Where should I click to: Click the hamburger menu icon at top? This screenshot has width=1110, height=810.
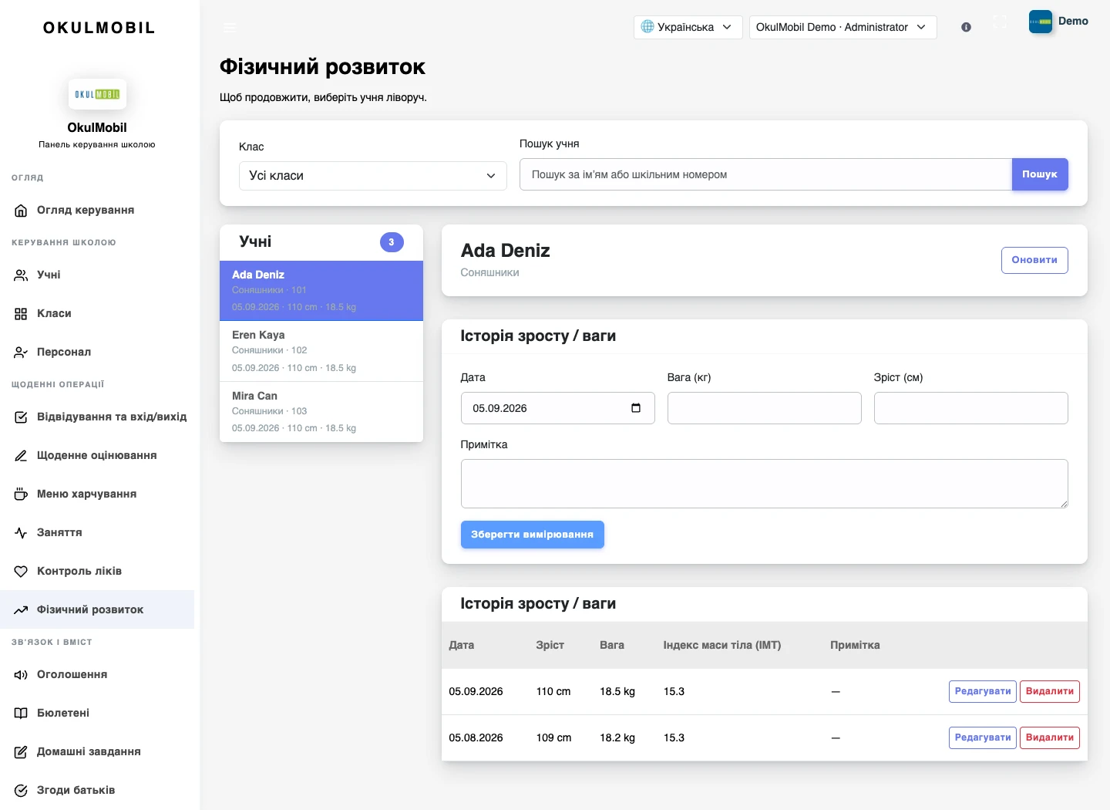[230, 27]
